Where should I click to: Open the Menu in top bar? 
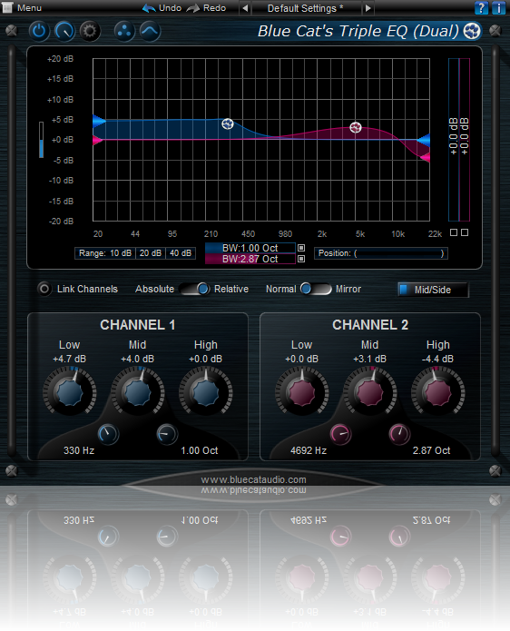click(23, 7)
